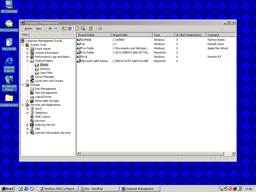256x192 pixels.
Task: Launch Outlook Express from quick launch
Action: tap(32, 189)
